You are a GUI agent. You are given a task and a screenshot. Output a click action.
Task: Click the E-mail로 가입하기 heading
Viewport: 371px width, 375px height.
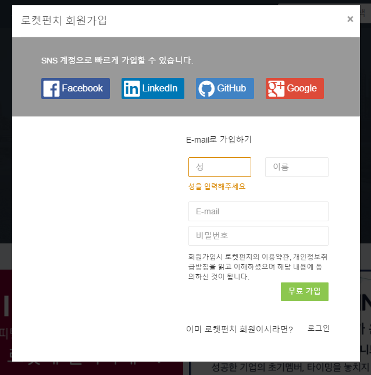coord(219,139)
